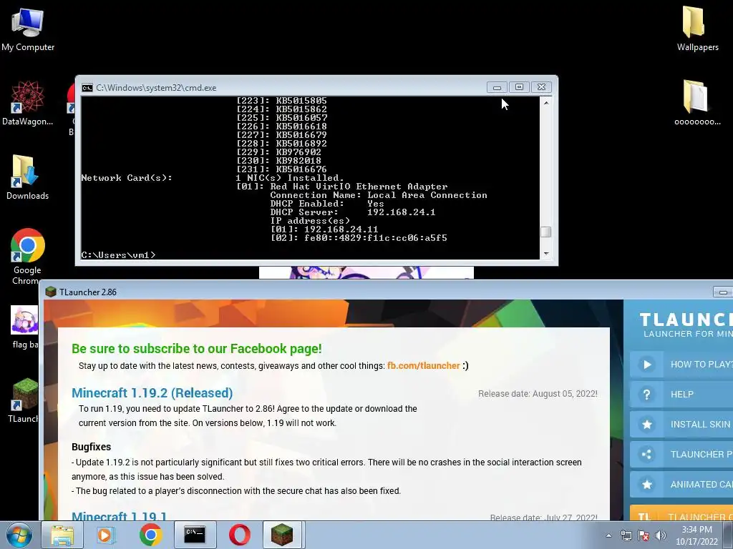Screen dimensions: 733x549
Task: Show hidden tray icons arrow
Action: tap(608, 535)
